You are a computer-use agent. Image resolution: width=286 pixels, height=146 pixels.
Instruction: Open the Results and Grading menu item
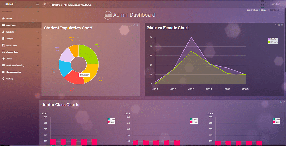15,65
